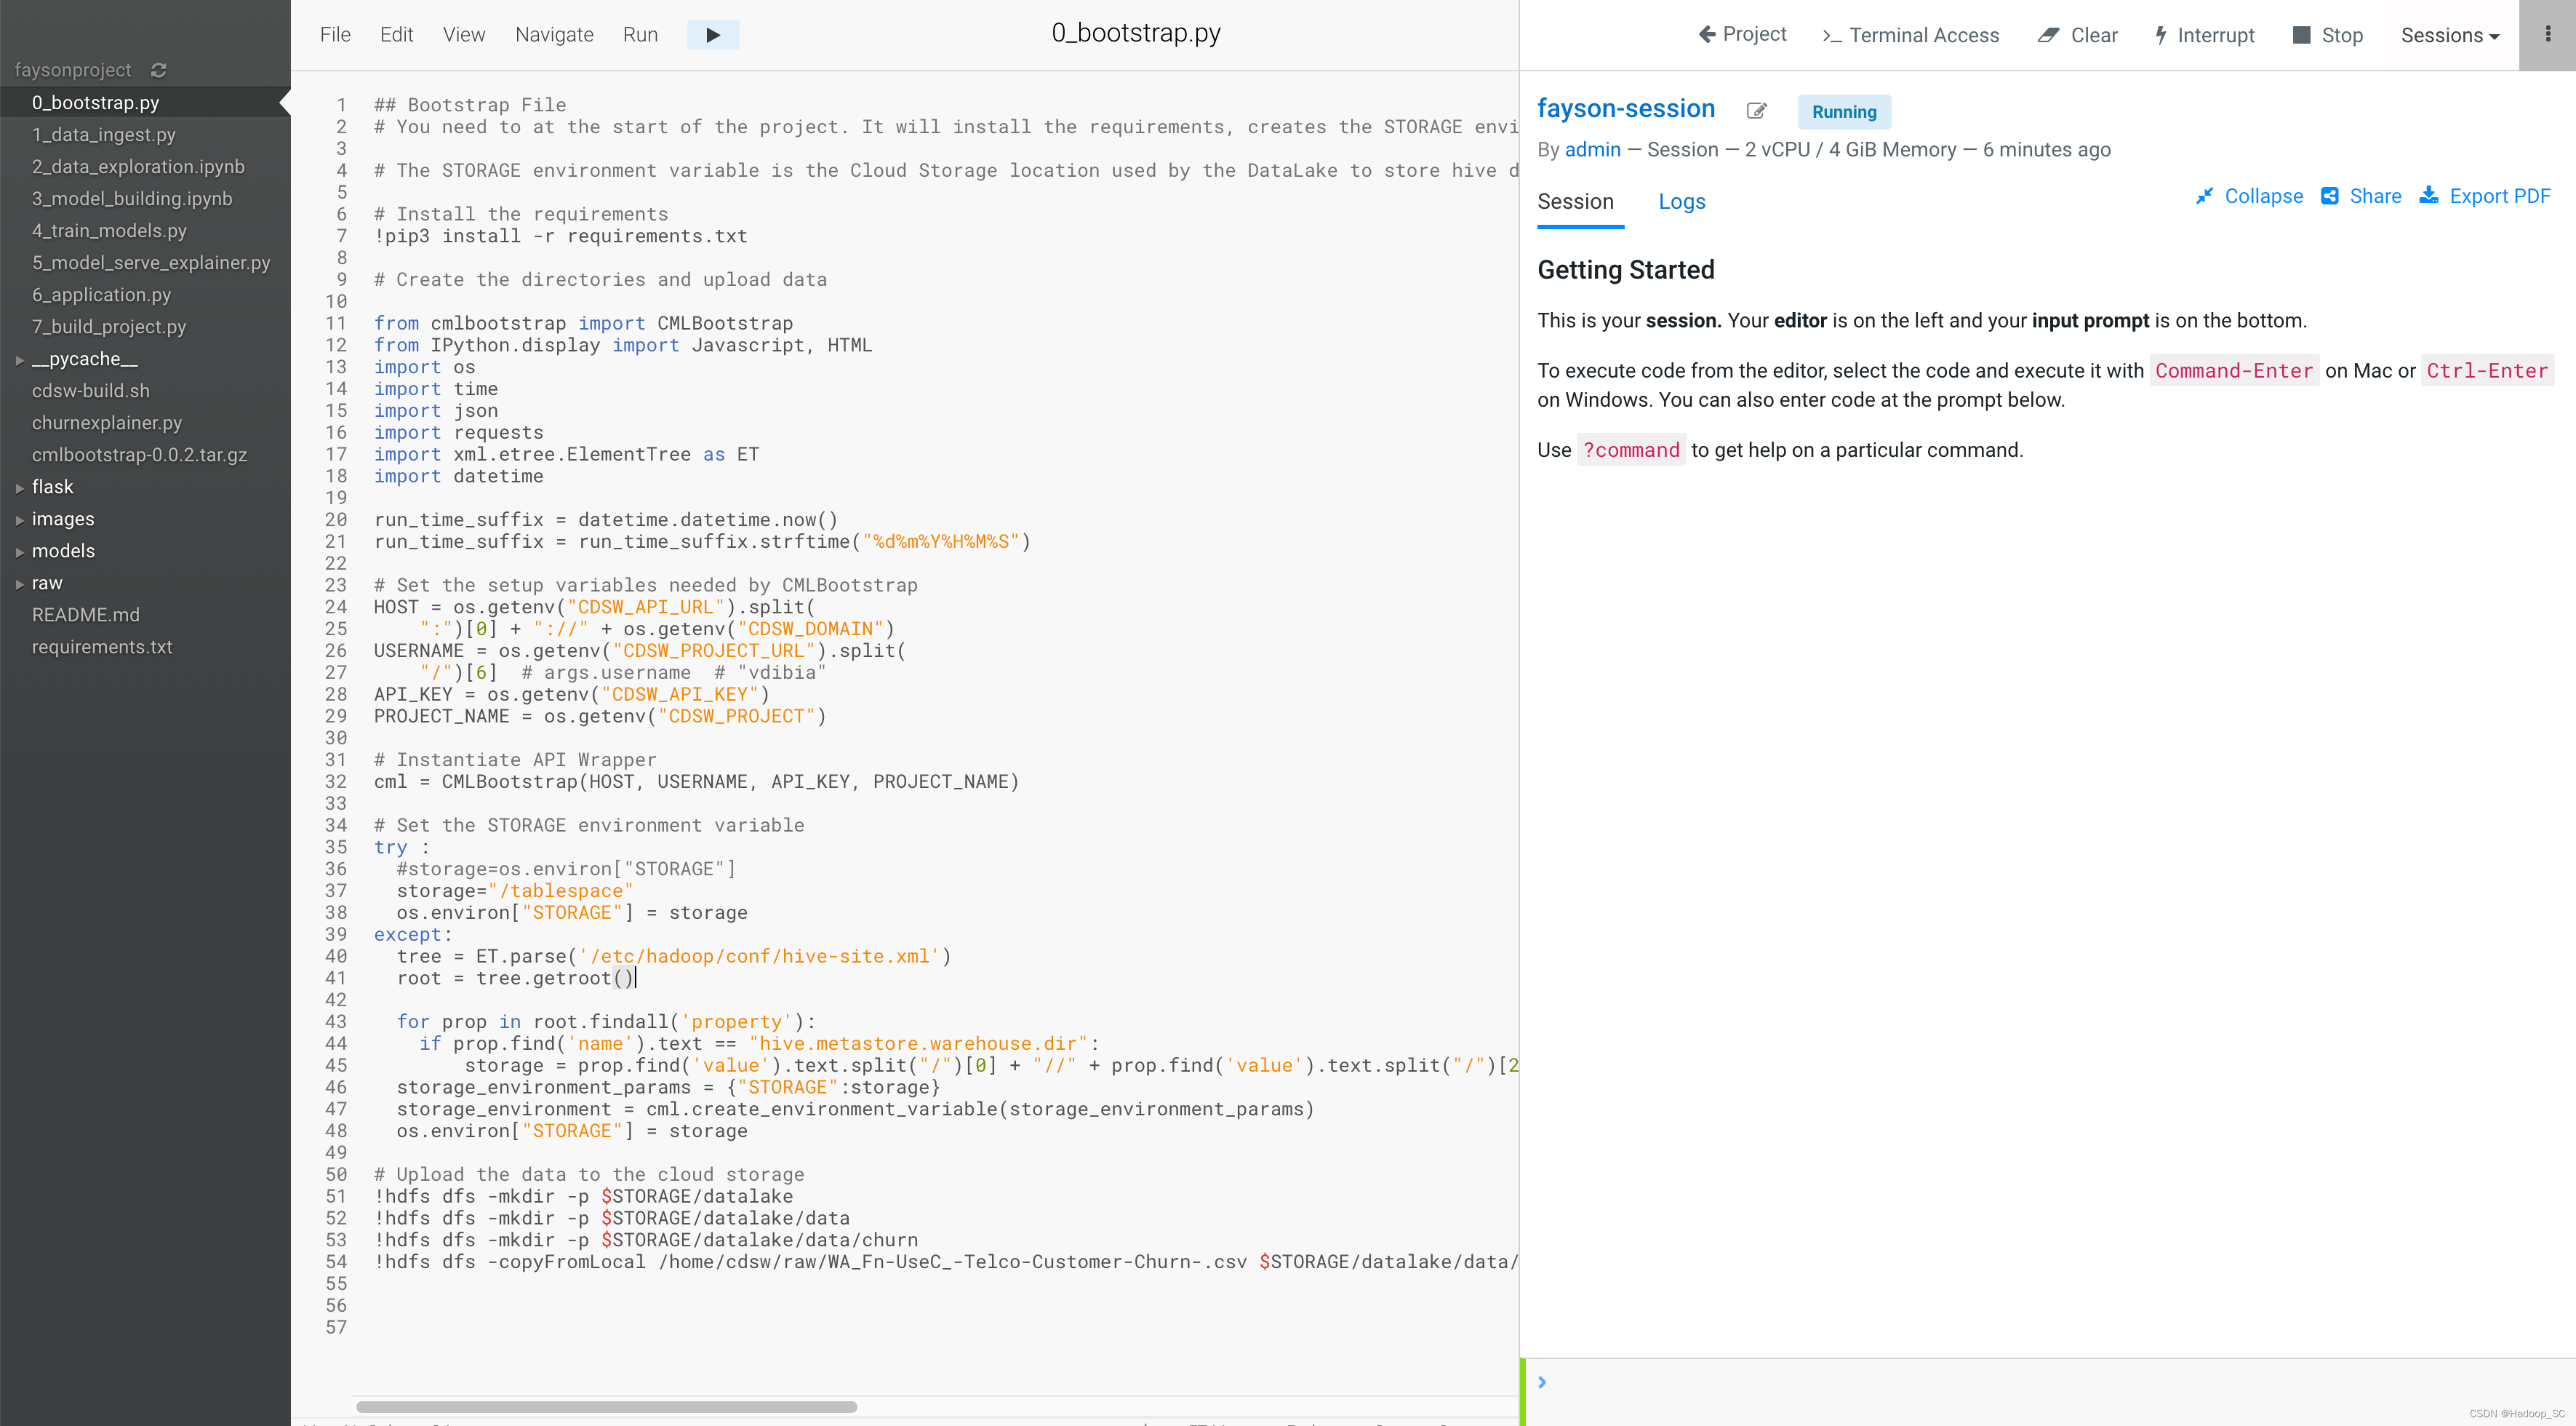Click the 0_bootstrap.py editor title
The height and width of the screenshot is (1426, 2576).
[x=1136, y=34]
